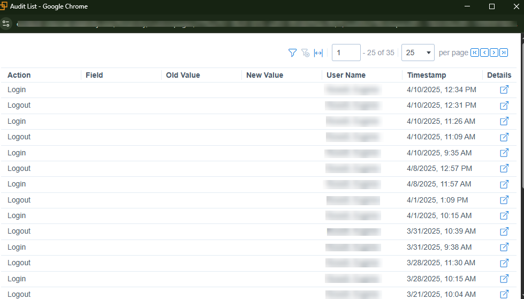This screenshot has width=524, height=299.
Task: Open details for 4/8/2025, 11:57 AM login
Action: tap(504, 184)
